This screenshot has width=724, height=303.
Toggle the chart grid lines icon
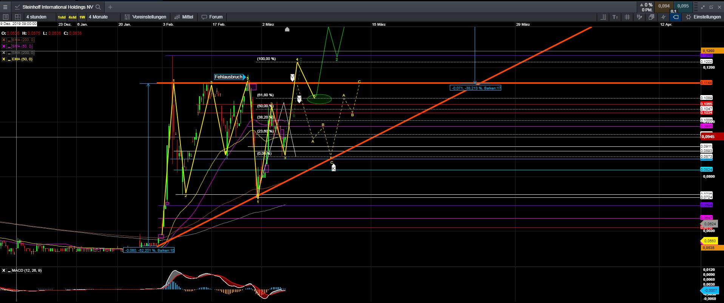coord(627,17)
